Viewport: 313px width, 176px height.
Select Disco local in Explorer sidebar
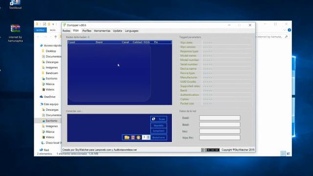tap(51, 143)
